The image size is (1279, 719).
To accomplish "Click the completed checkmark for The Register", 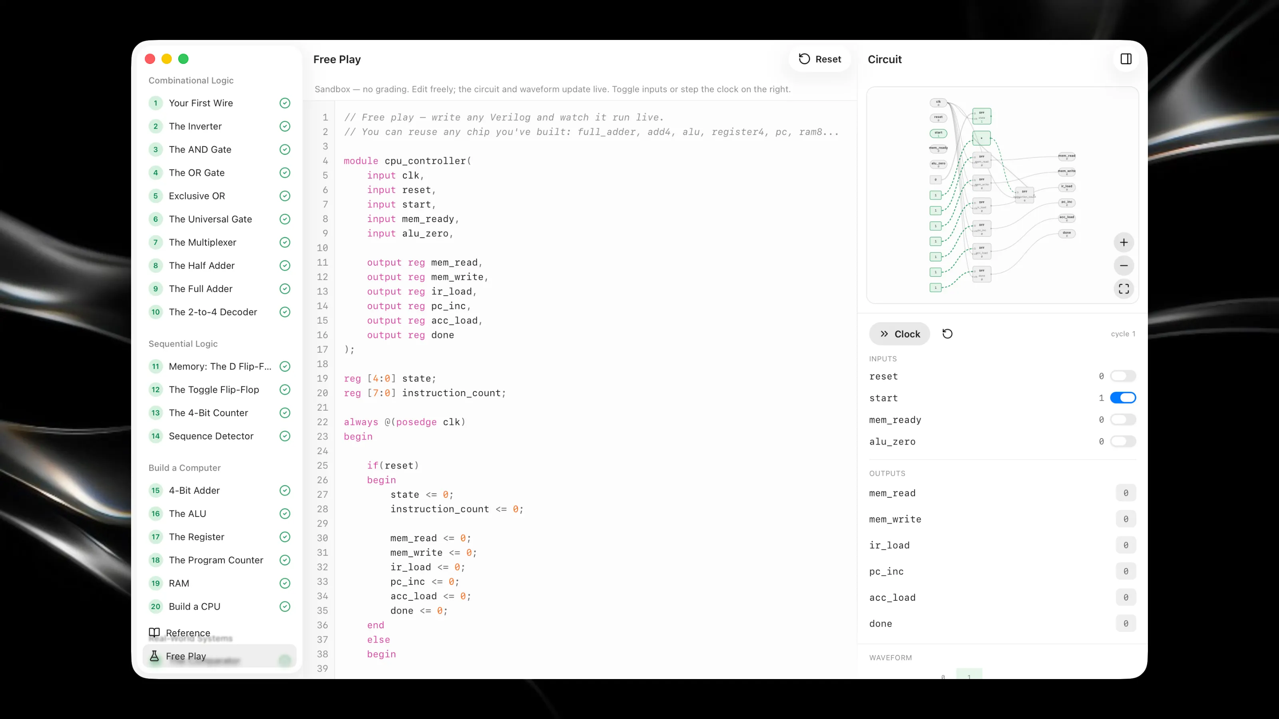I will point(285,537).
